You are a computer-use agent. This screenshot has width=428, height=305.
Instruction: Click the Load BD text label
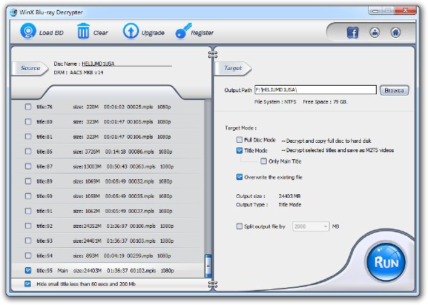point(51,33)
